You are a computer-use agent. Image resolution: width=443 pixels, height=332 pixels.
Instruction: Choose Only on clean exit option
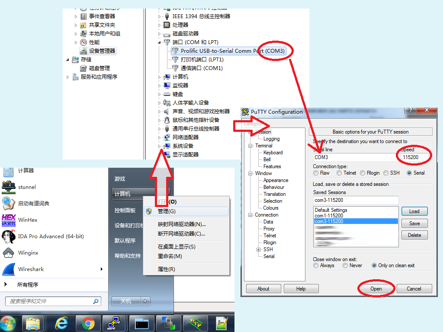point(374,265)
